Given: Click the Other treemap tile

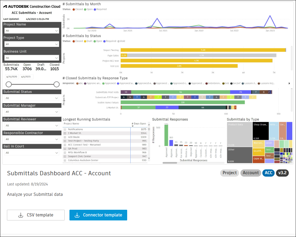Looking at the screenshot, I should 240,155.
